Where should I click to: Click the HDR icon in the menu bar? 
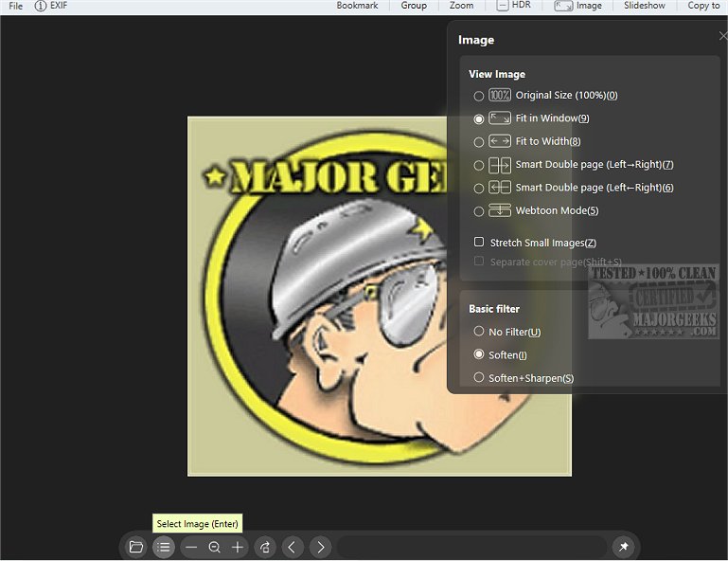coord(503,6)
